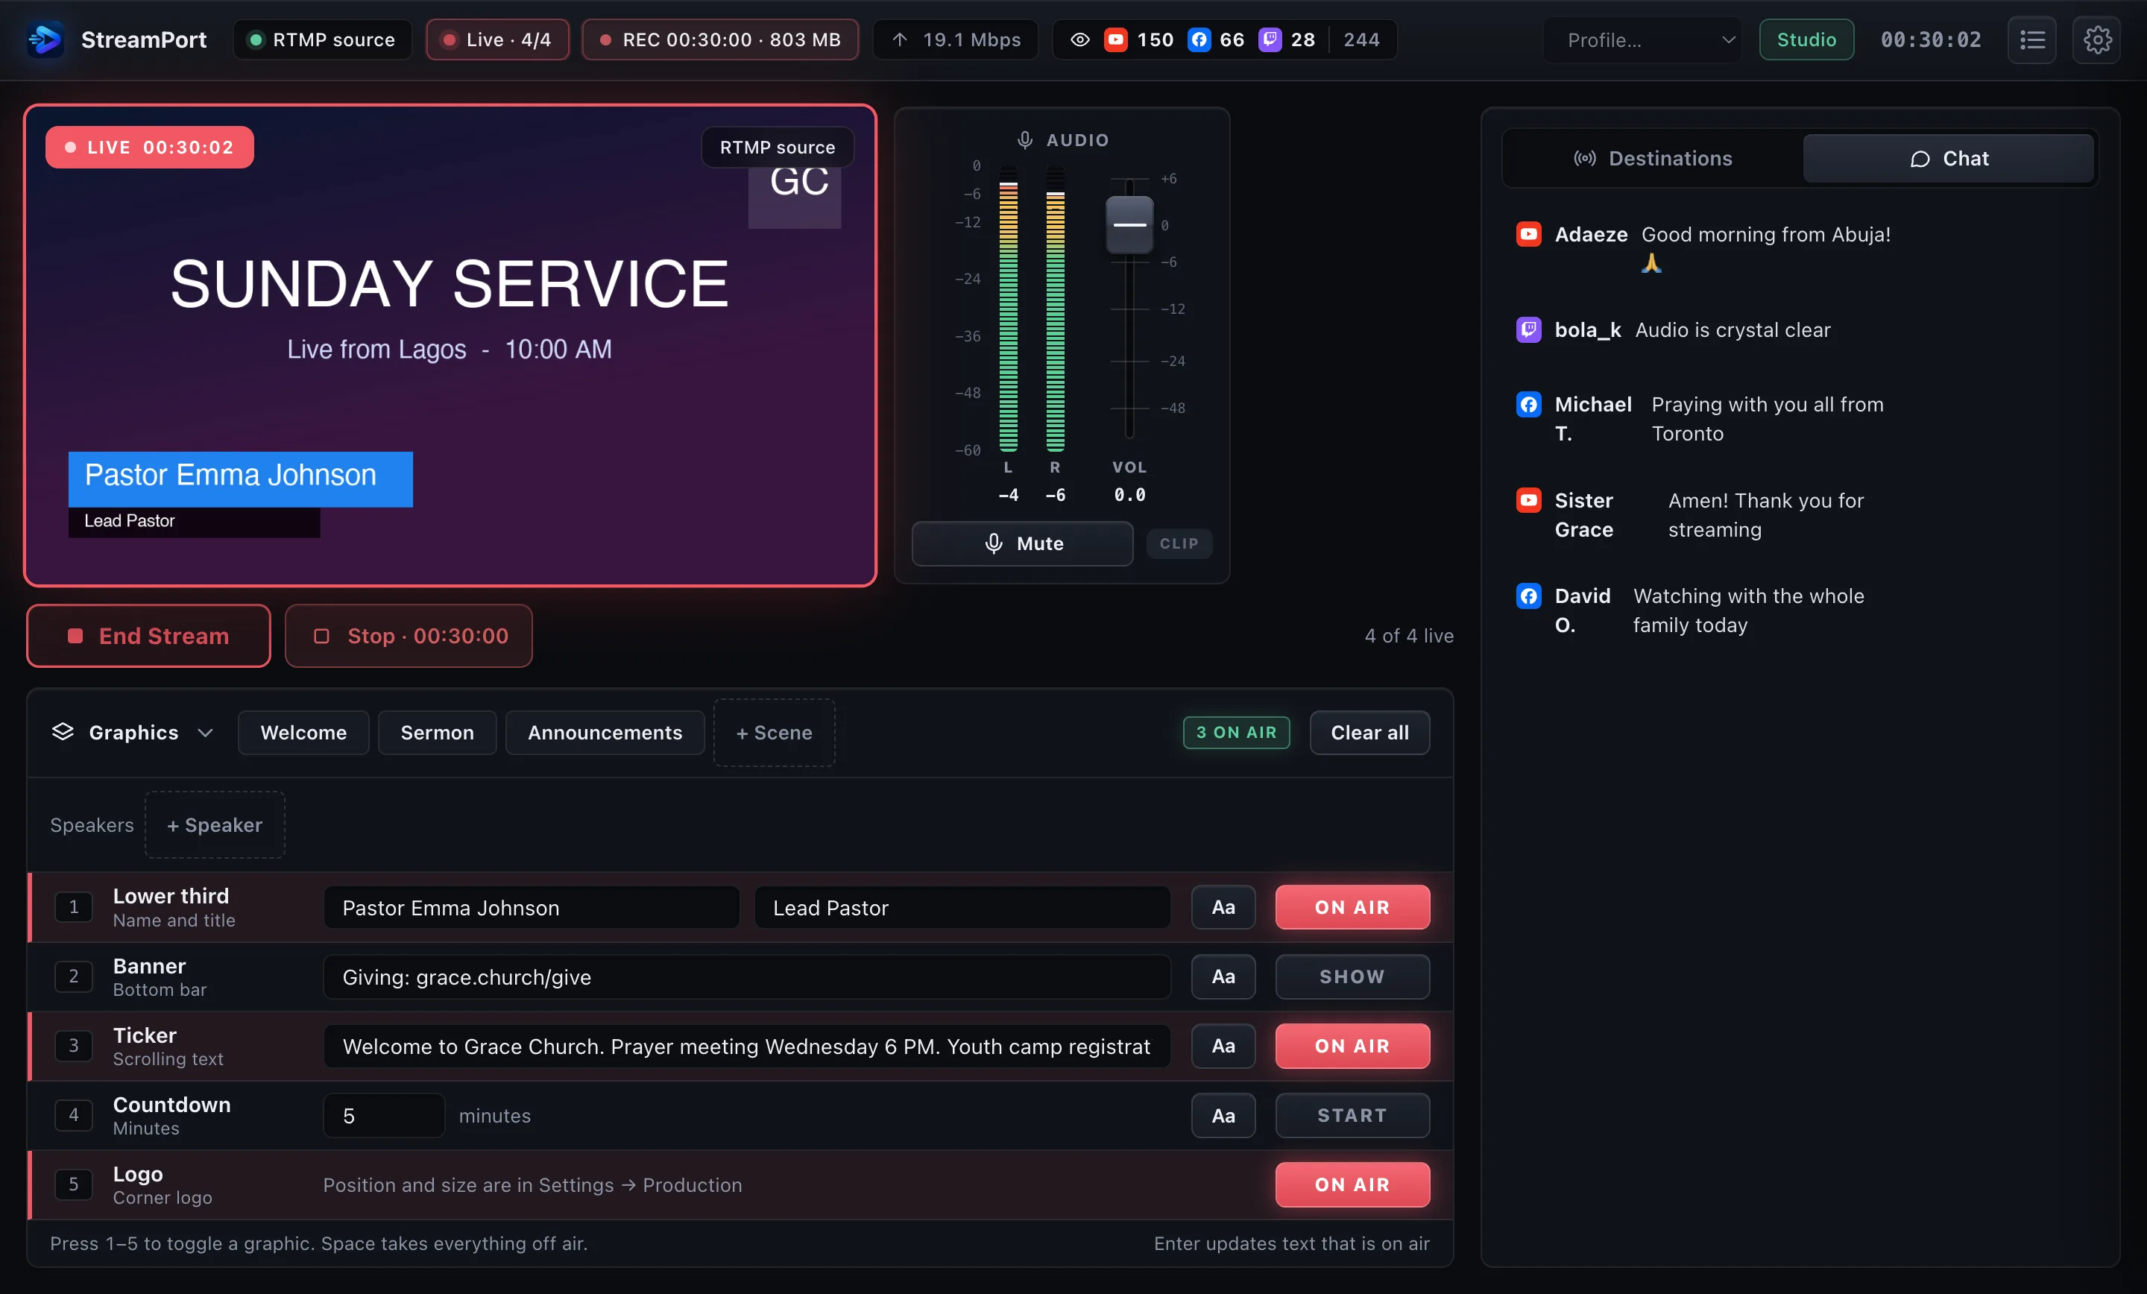Open the Profile dropdown

1642,40
